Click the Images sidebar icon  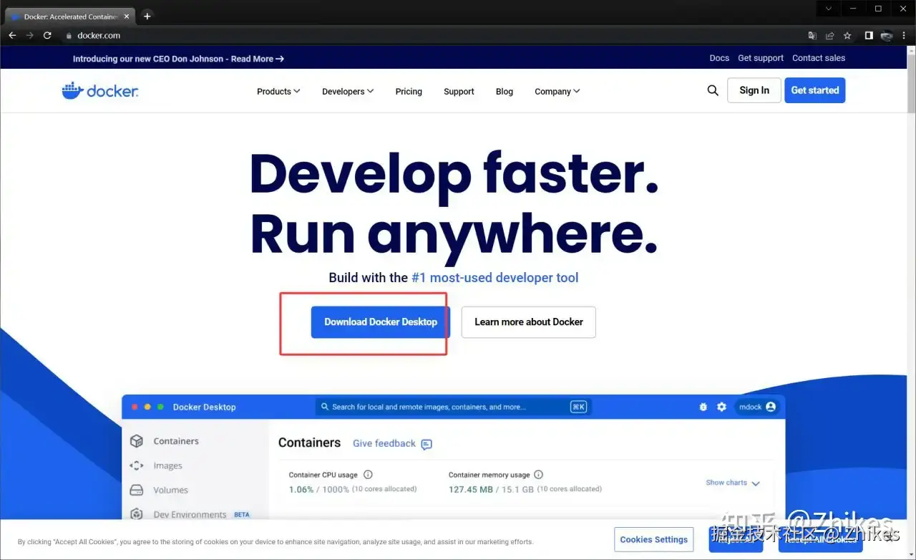click(136, 465)
